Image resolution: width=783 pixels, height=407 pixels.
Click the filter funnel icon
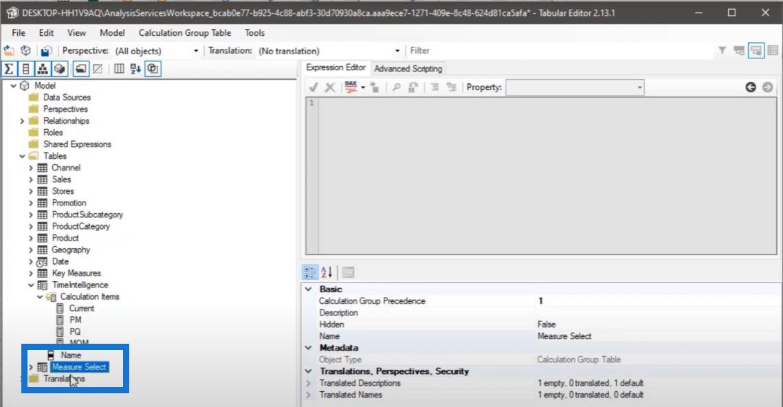coord(722,50)
